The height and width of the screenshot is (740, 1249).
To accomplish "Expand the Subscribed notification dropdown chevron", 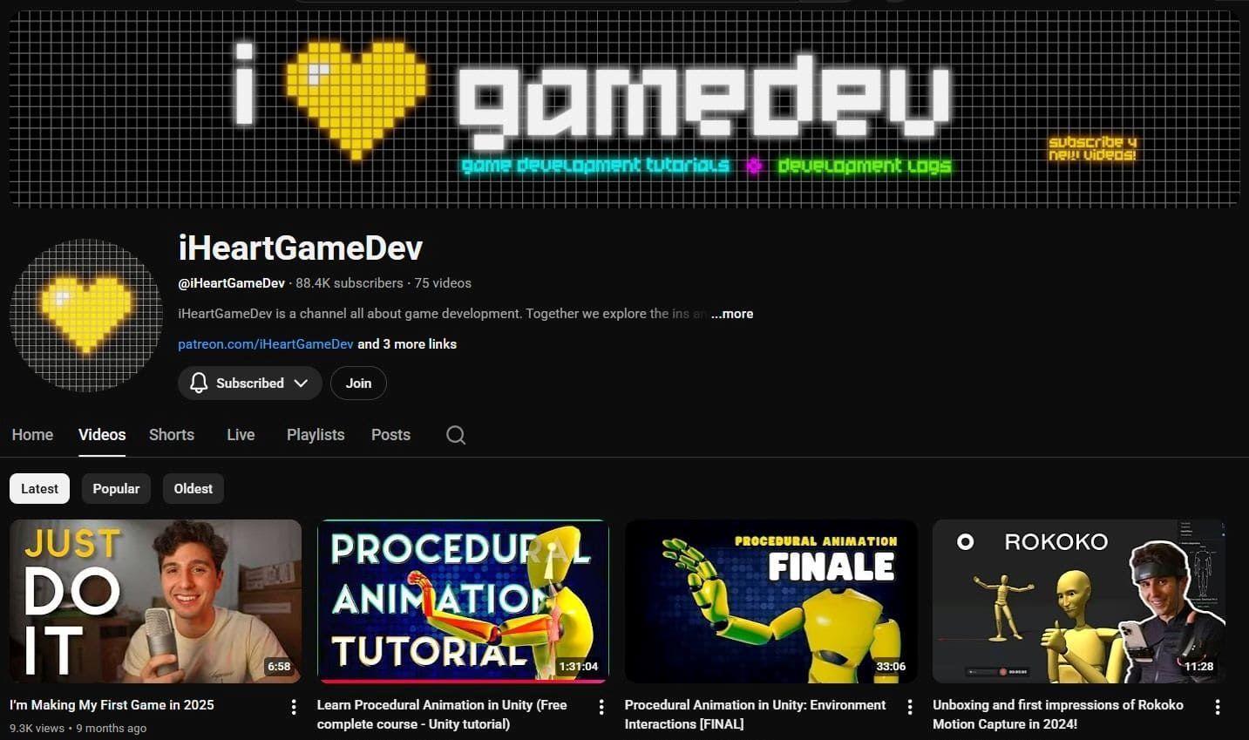I will pyautogui.click(x=302, y=384).
